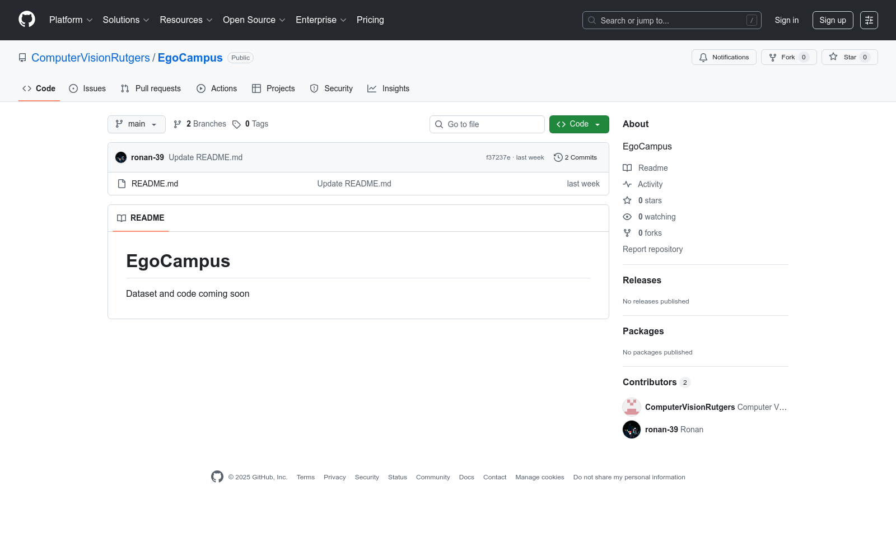Open ronan-39 Ronan contributor profile
This screenshot has width=896, height=560.
[x=674, y=430]
